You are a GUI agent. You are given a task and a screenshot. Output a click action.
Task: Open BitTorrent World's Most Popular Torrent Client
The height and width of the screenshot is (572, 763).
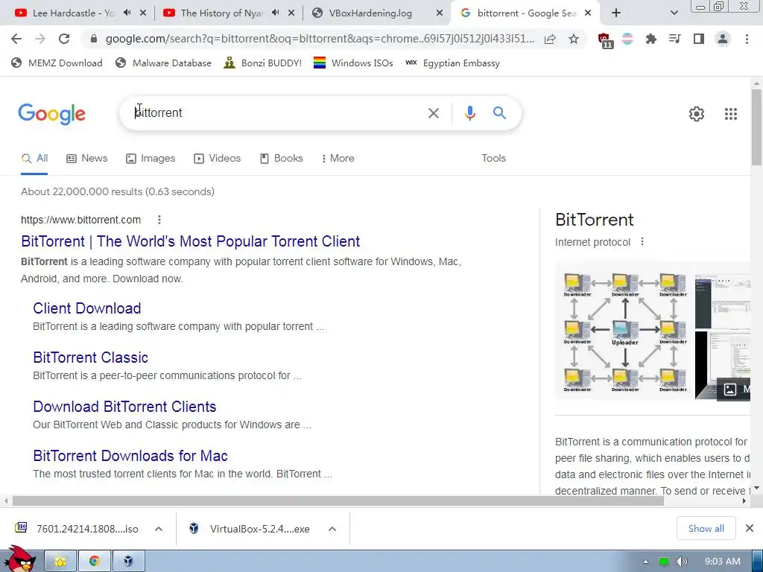[190, 241]
